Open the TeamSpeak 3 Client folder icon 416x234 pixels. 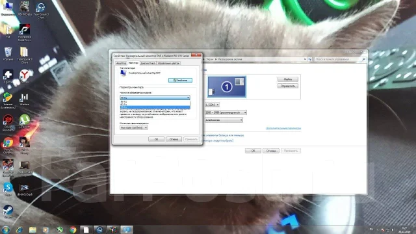pyautogui.click(x=25, y=55)
